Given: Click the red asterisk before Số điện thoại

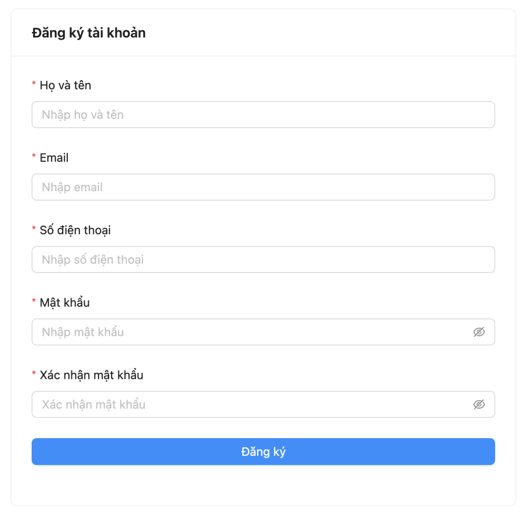Looking at the screenshot, I should click(x=34, y=228).
